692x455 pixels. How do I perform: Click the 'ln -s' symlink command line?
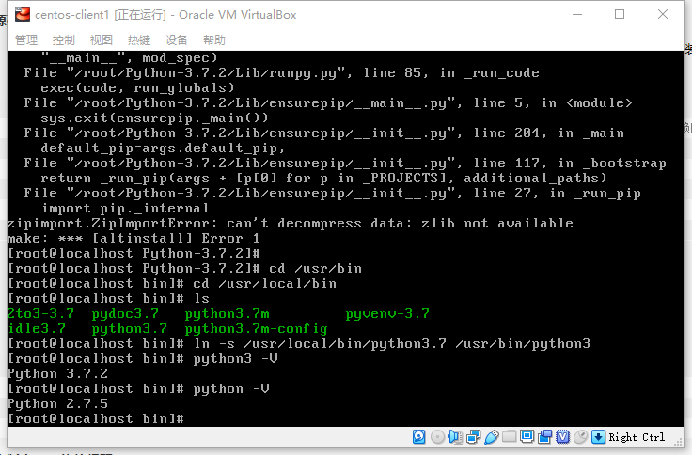(299, 344)
